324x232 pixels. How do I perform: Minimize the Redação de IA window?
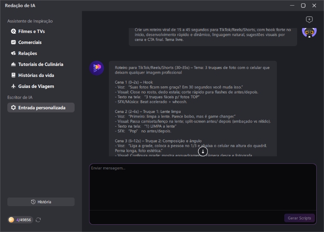292,6
